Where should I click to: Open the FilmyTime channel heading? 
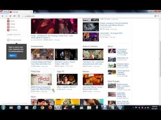point(36,71)
